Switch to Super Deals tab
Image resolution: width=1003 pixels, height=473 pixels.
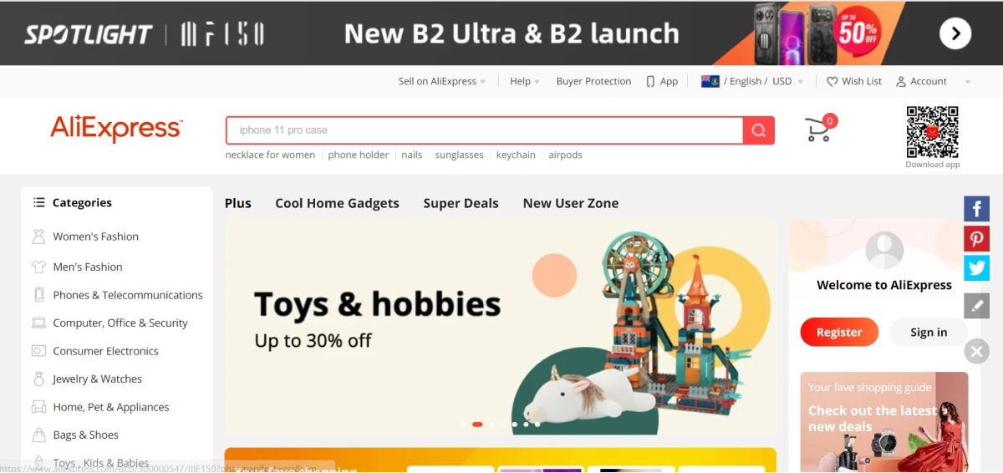[461, 203]
